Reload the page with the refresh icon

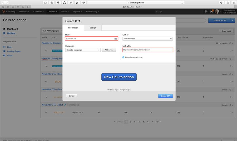(x=183, y=3)
